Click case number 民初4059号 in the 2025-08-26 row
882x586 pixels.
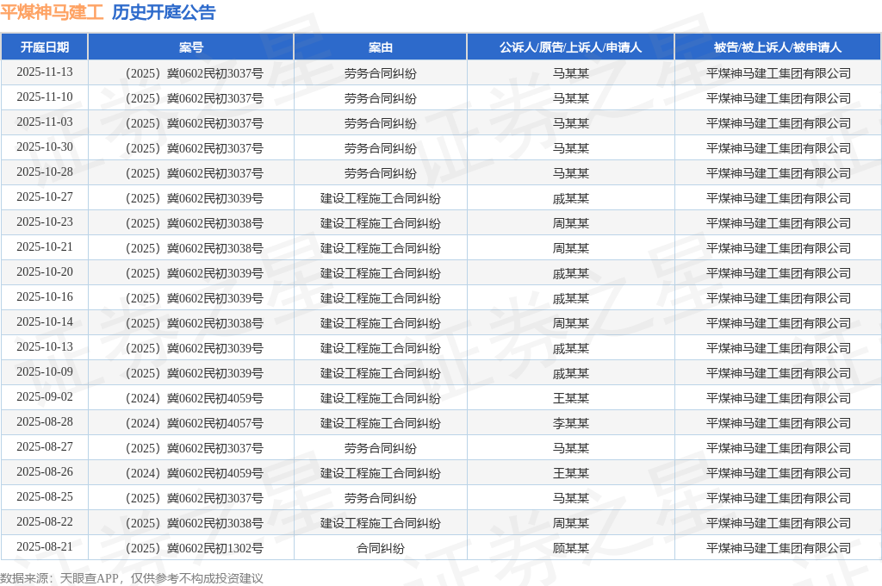tap(191, 473)
